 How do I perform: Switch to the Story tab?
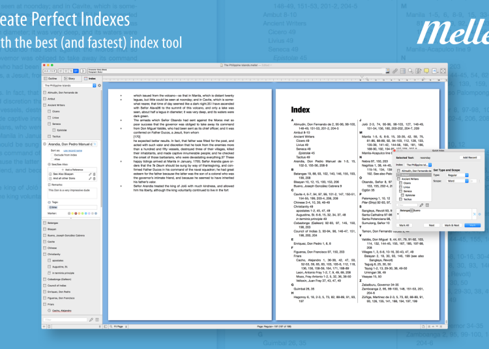pos(72,78)
